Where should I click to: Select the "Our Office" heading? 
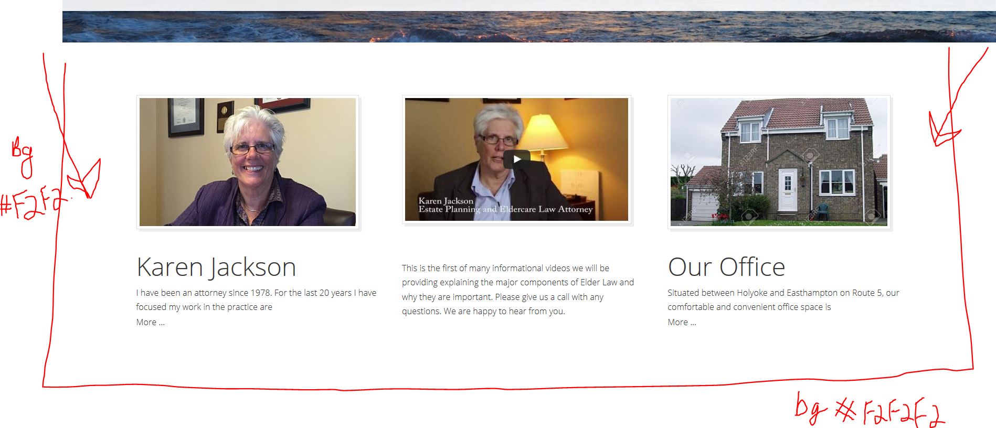tap(726, 267)
